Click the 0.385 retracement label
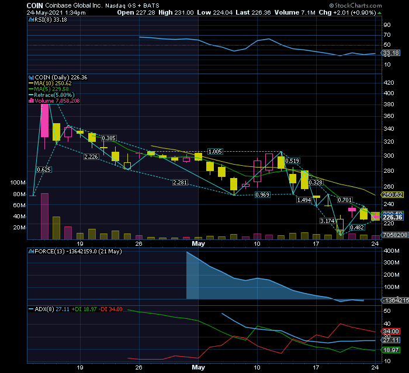The width and height of the screenshot is (409, 373). click(109, 138)
